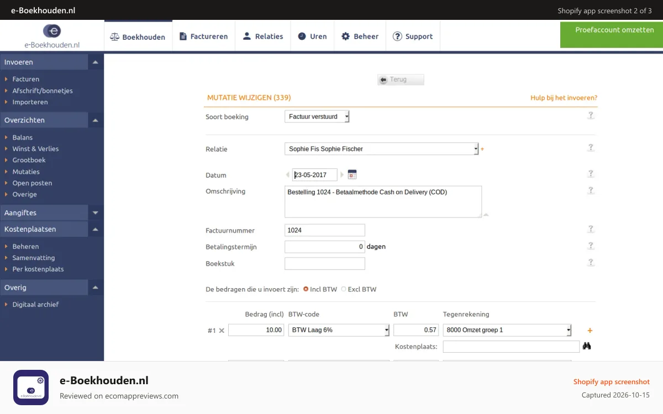This screenshot has width=663, height=414.
Task: Add new relation plus icon
Action: click(x=482, y=149)
